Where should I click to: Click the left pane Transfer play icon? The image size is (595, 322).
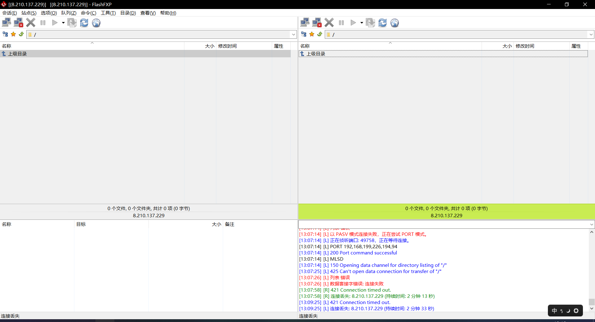click(x=55, y=23)
